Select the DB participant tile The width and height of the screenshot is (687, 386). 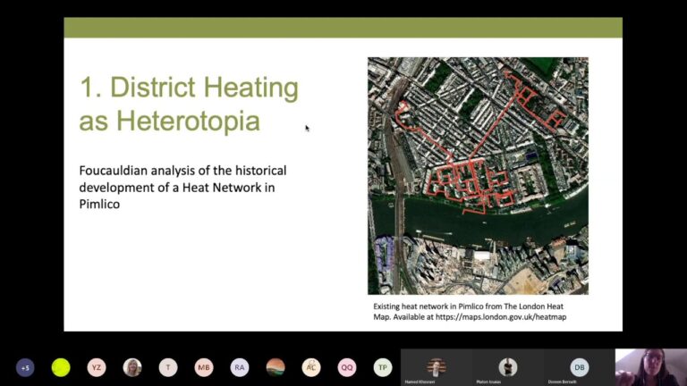point(579,367)
